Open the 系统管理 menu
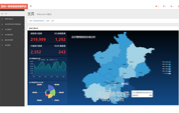 coord(12,45)
